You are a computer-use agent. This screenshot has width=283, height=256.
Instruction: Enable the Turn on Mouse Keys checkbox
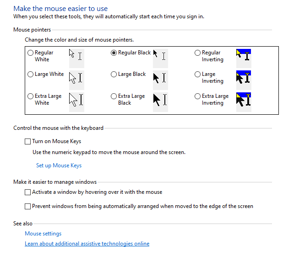[28, 142]
